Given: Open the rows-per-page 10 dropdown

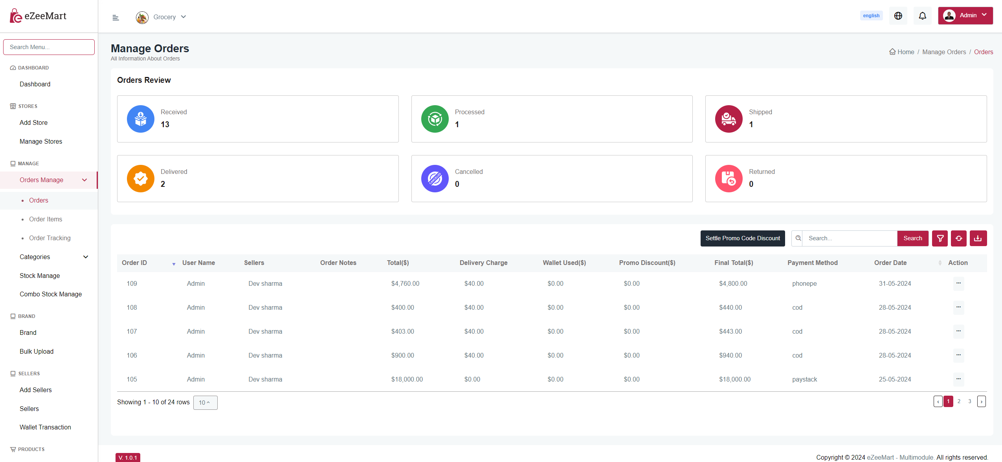Looking at the screenshot, I should click(x=205, y=402).
